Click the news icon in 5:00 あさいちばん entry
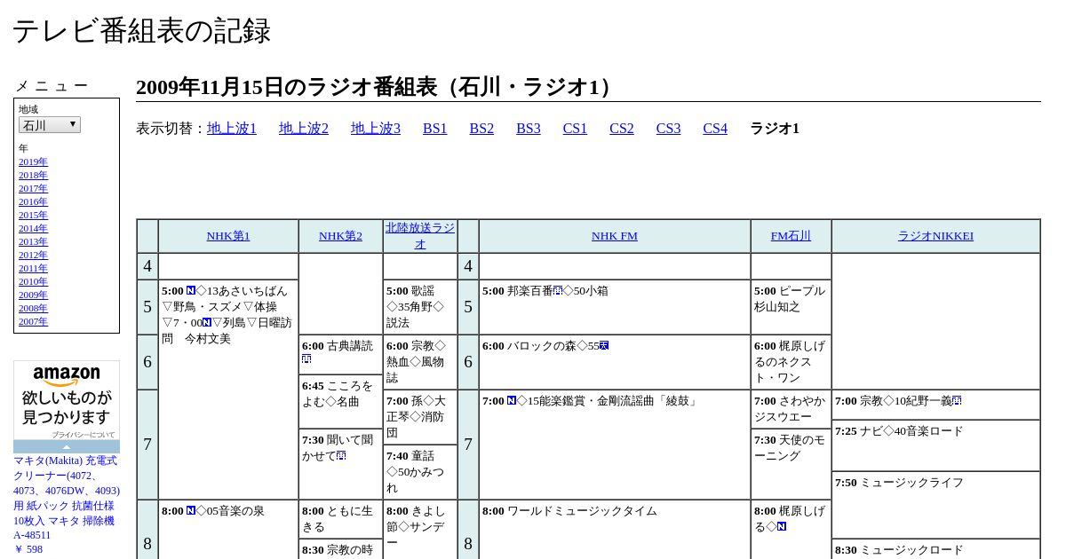 pos(191,290)
